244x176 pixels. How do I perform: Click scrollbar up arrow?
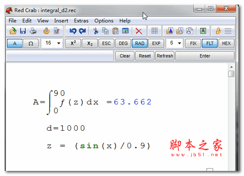[232, 67]
